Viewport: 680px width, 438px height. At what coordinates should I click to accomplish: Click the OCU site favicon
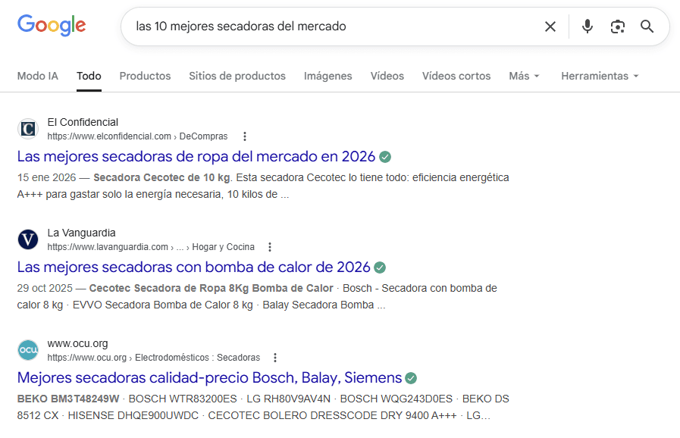pos(27,350)
